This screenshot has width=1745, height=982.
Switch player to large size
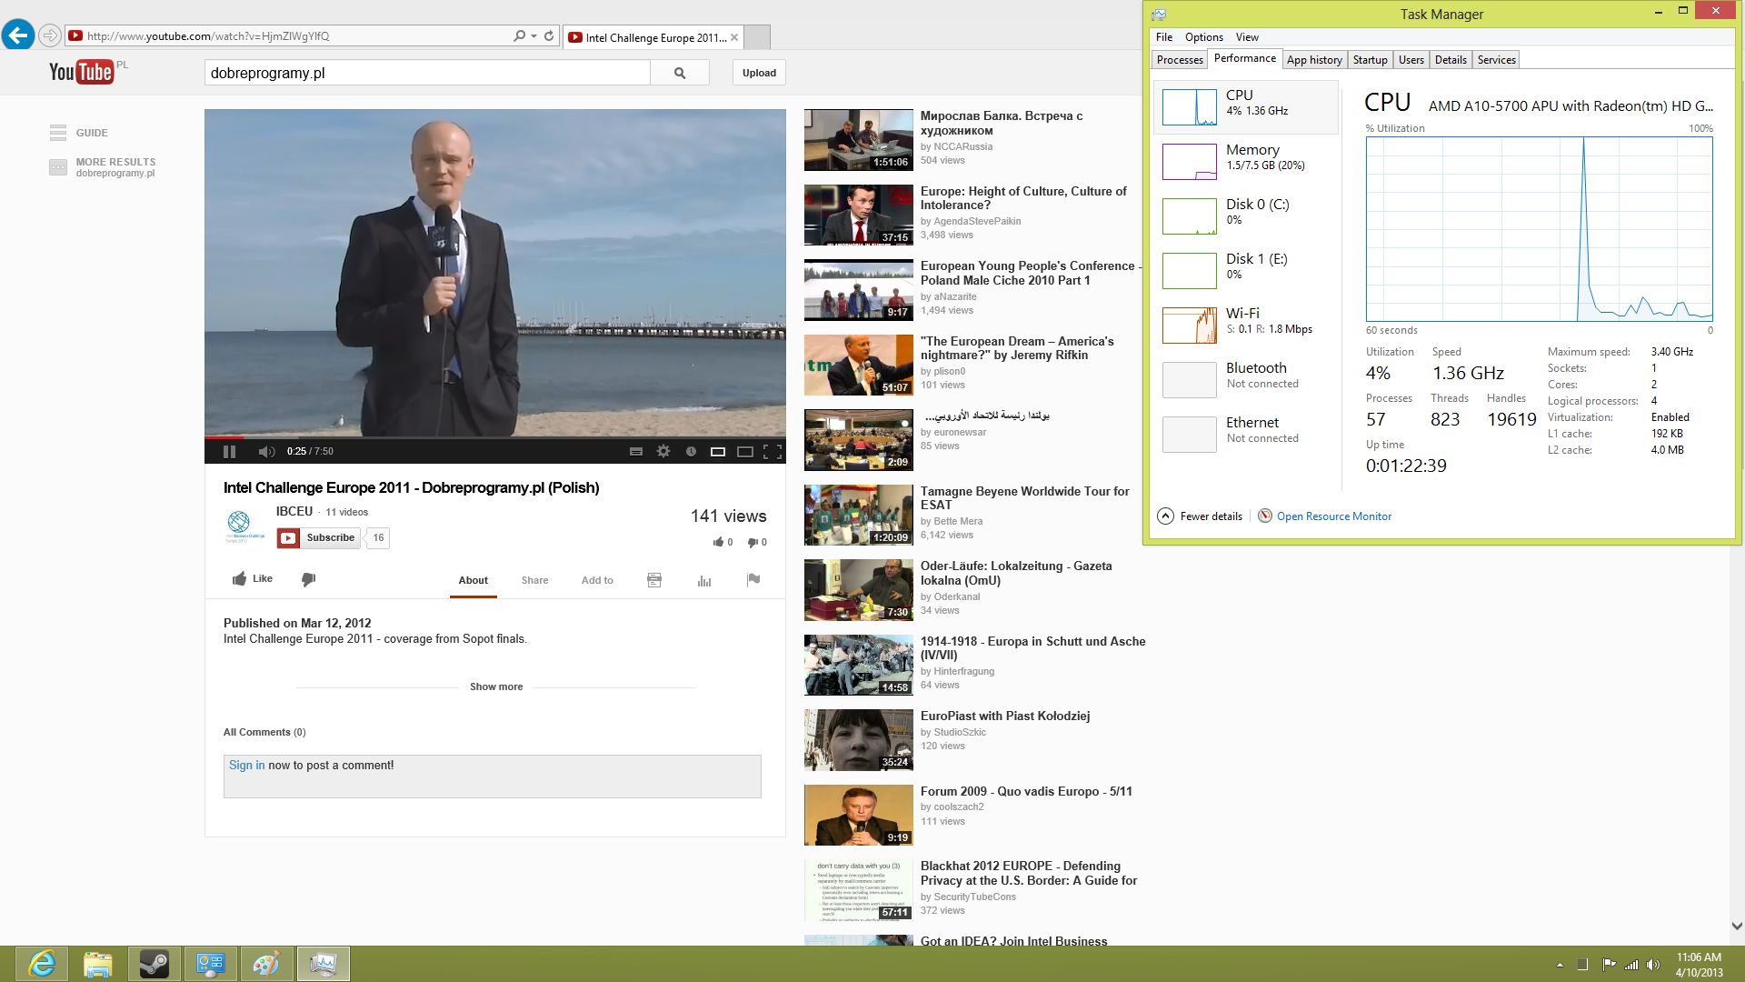click(745, 451)
